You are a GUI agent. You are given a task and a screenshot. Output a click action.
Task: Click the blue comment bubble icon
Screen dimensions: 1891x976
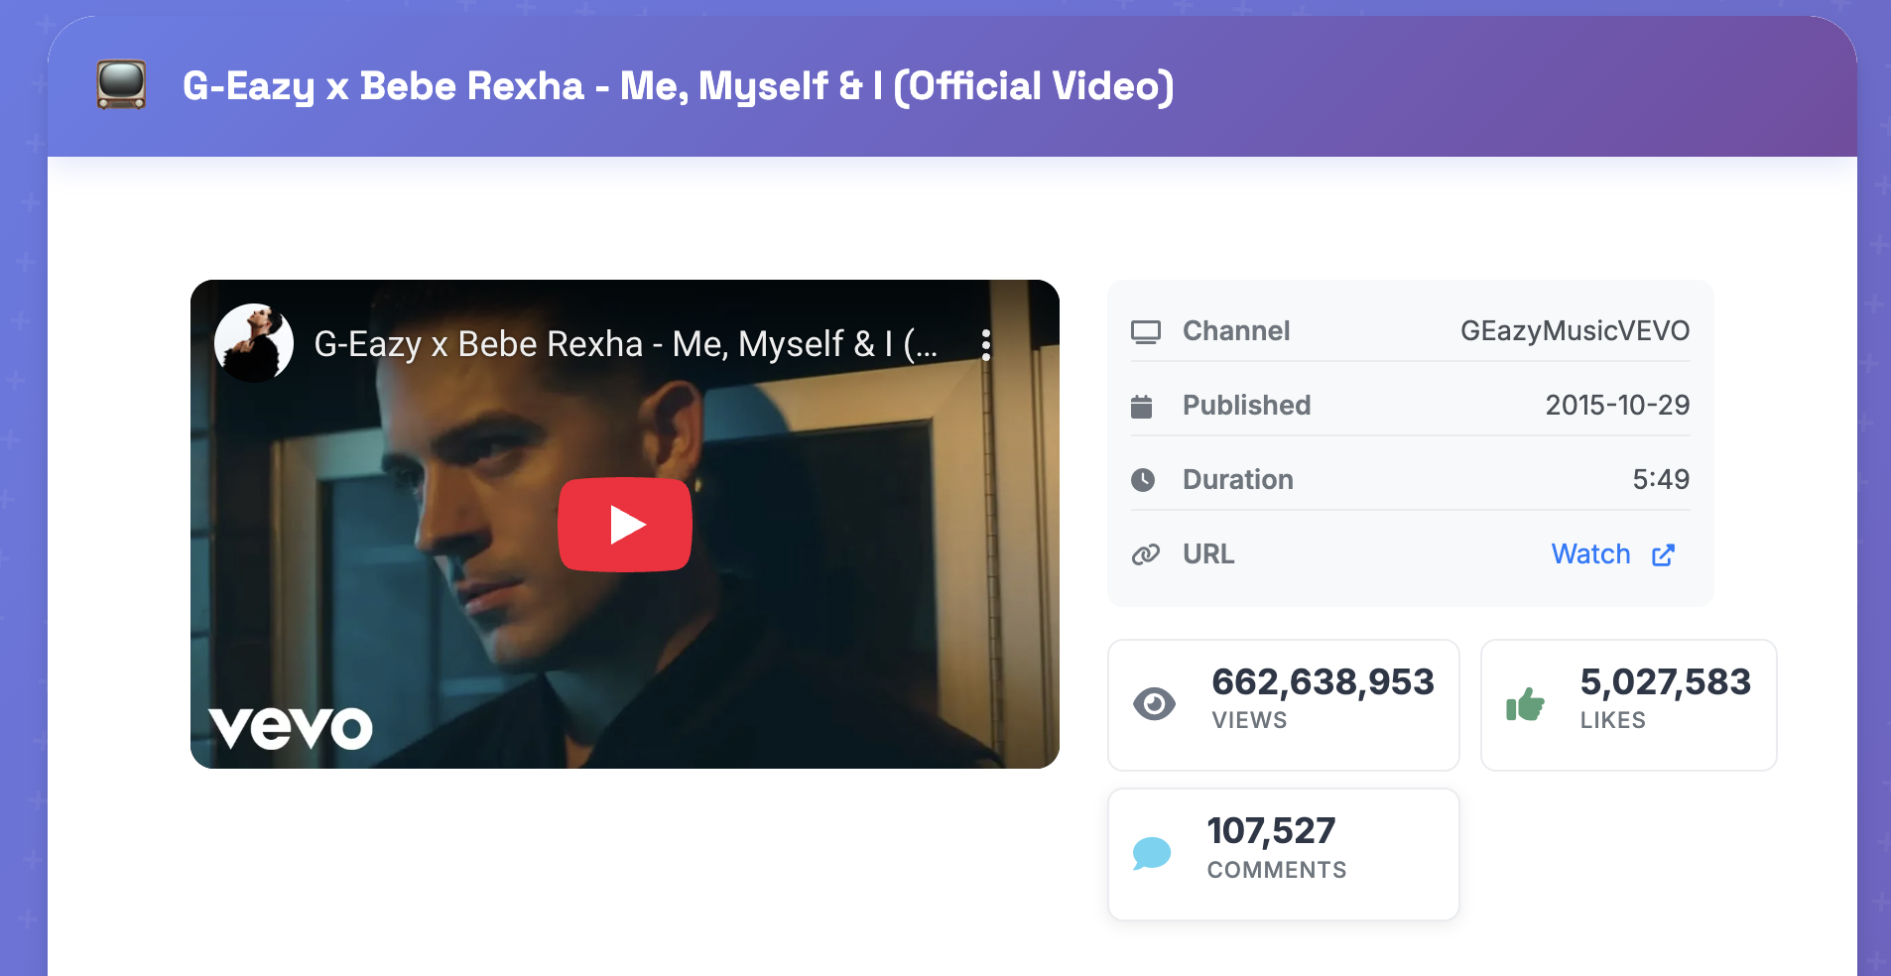coord(1152,853)
